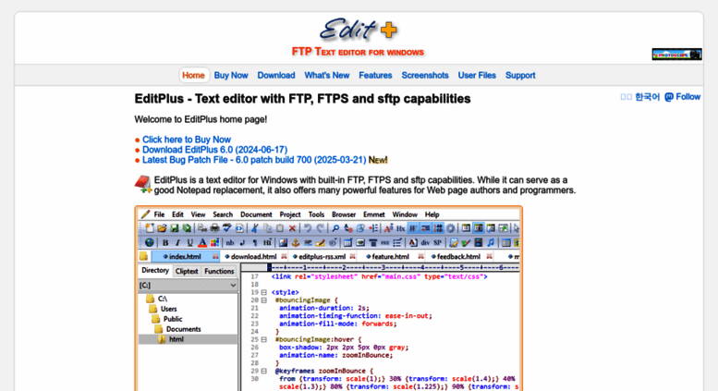This screenshot has height=391, width=718.
Task: Click the EditPlus logo at top
Action: click(359, 31)
